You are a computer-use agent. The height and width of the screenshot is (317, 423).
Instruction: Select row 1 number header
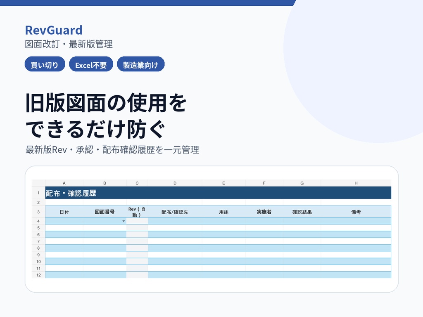[x=38, y=193]
